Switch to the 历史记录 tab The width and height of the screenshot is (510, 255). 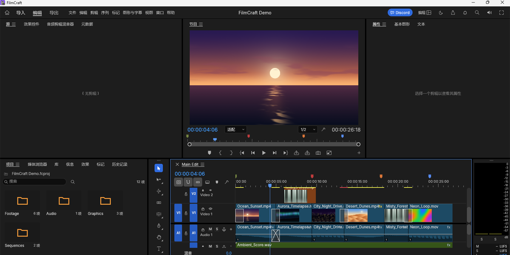[x=119, y=164]
